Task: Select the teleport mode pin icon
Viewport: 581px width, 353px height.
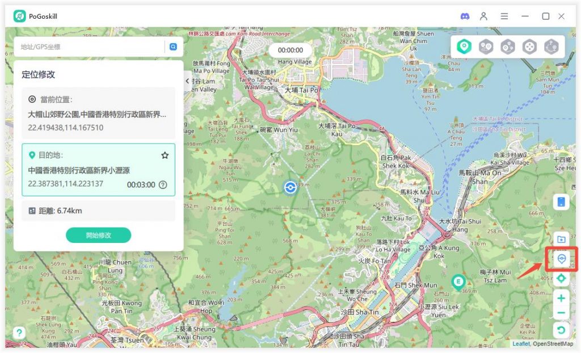Action: click(x=464, y=47)
